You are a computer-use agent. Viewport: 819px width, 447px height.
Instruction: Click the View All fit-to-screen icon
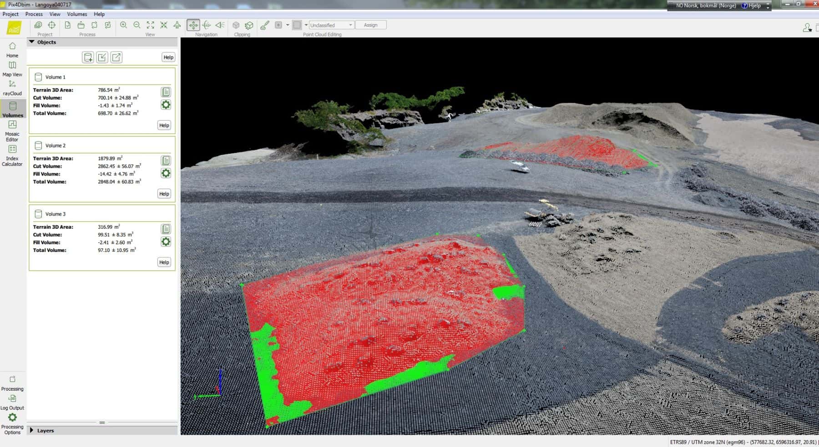(150, 25)
